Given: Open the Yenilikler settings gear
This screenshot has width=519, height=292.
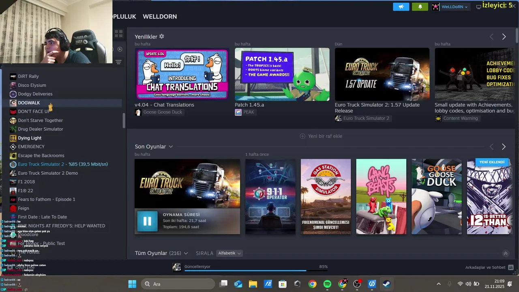Looking at the screenshot, I should [162, 36].
